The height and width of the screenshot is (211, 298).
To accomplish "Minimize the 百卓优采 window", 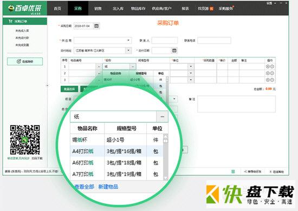I will point(281,3).
